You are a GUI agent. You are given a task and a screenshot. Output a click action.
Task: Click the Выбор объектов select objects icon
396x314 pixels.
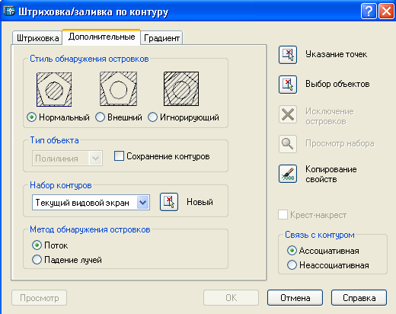click(x=288, y=85)
